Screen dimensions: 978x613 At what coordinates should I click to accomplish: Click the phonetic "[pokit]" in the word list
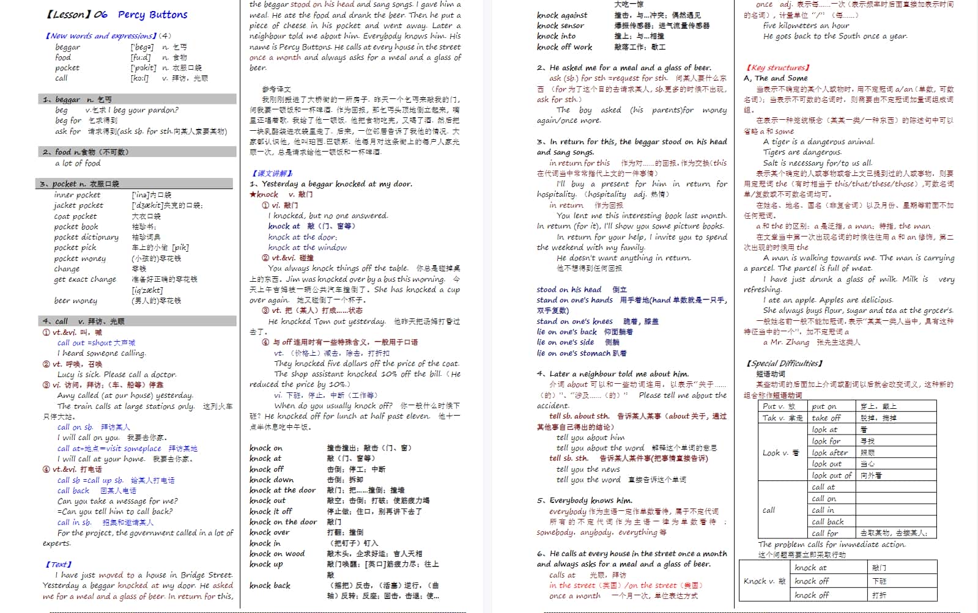point(143,68)
